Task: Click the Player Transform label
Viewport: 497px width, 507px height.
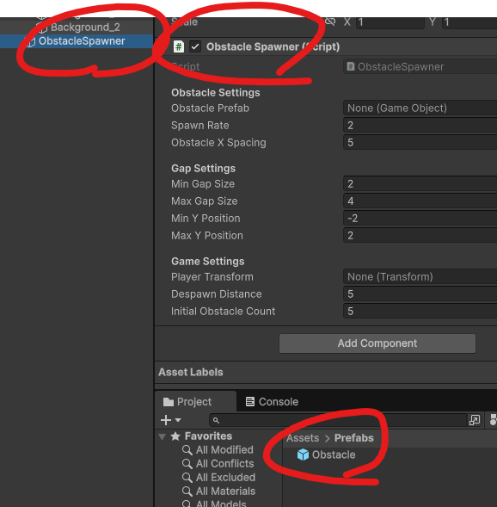Action: [x=212, y=277]
